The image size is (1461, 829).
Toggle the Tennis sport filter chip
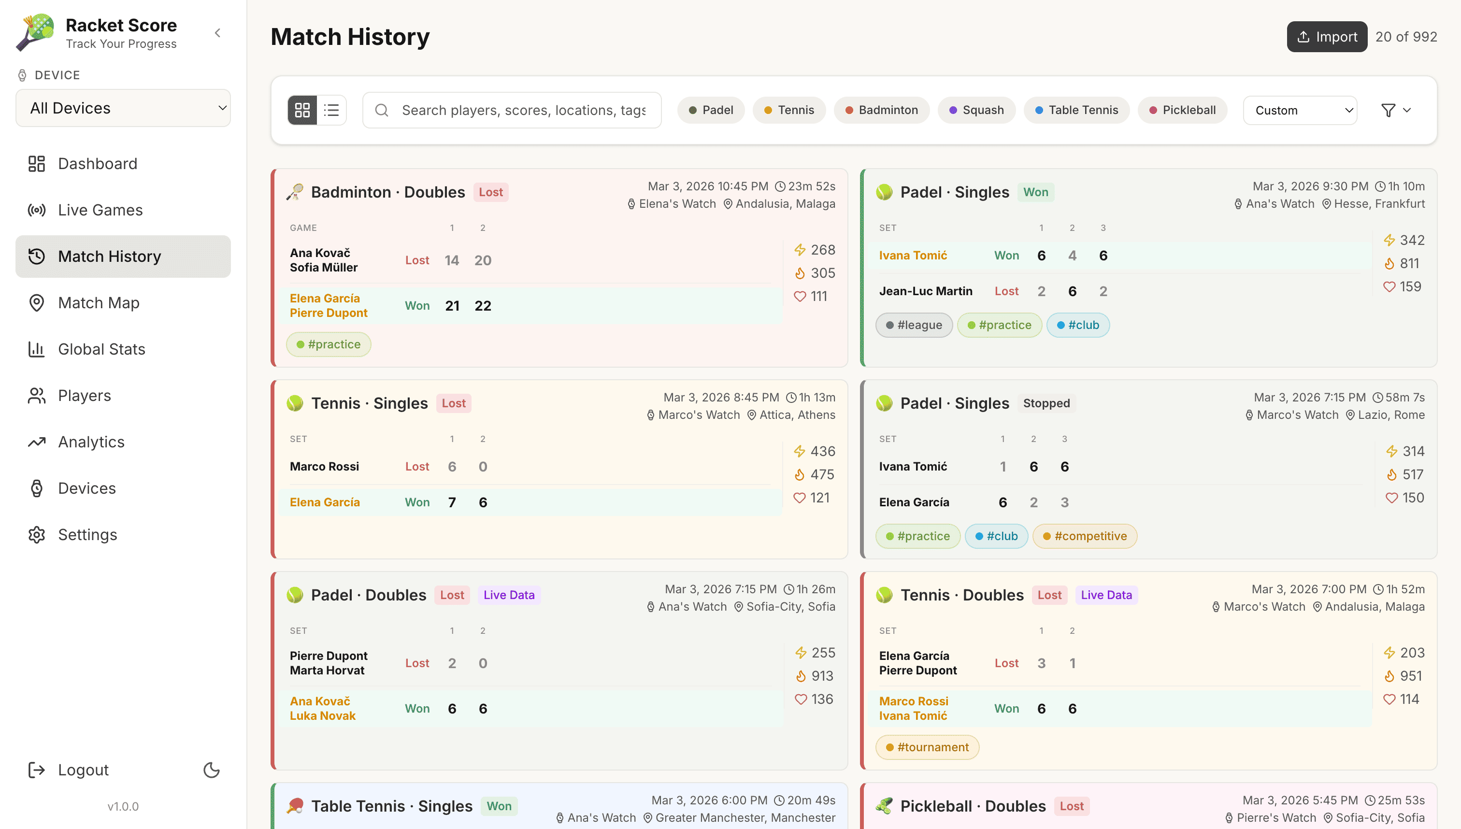[x=789, y=110]
